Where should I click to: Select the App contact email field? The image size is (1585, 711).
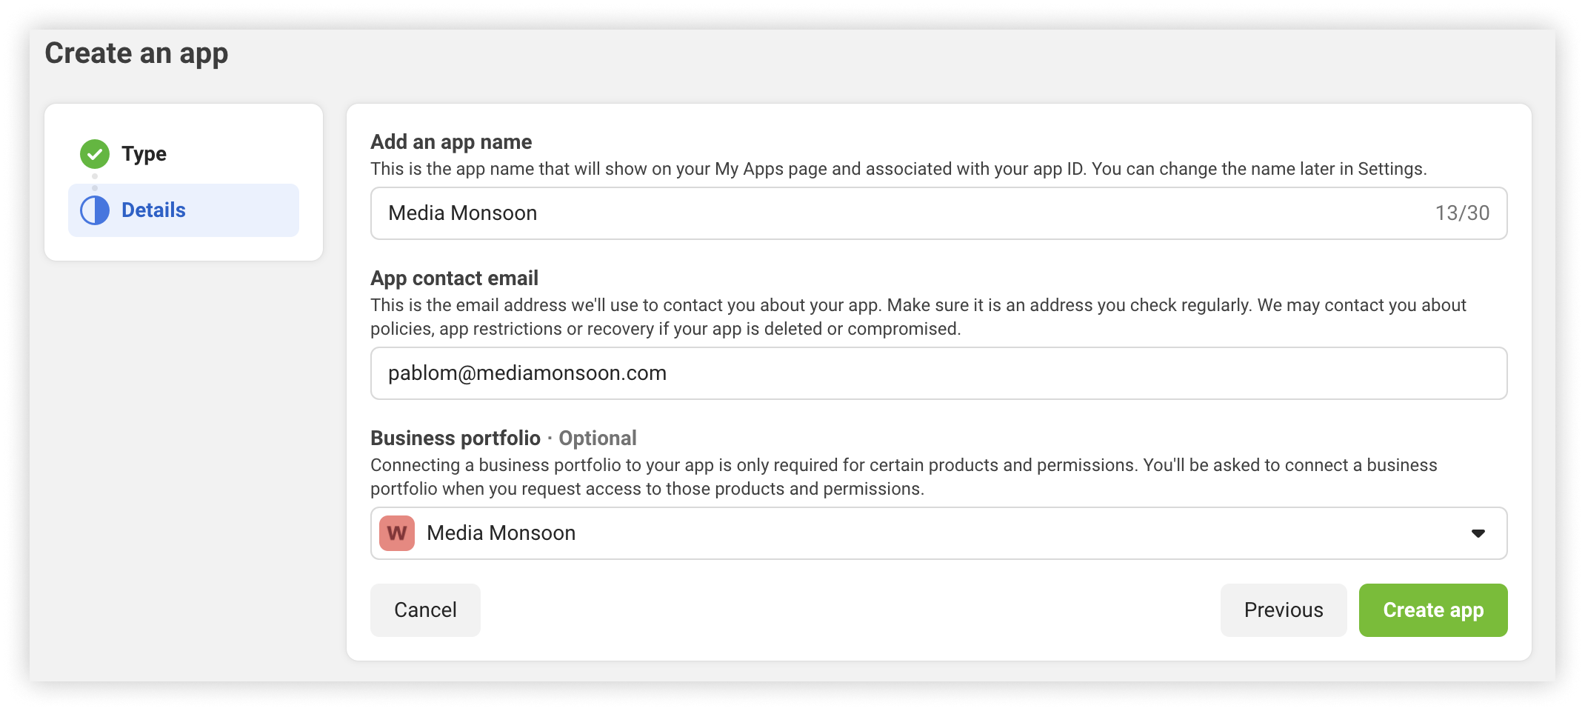click(x=815, y=373)
